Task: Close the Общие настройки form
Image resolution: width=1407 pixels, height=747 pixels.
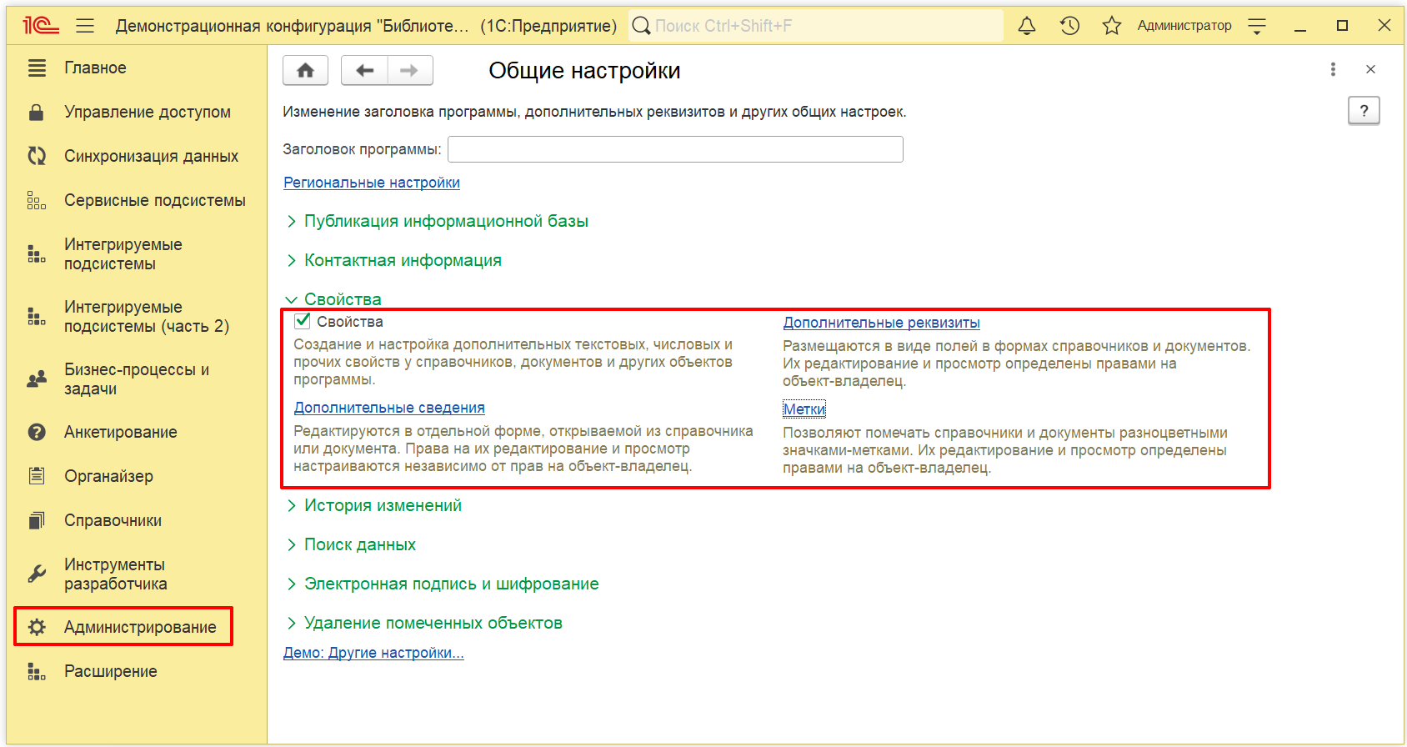Action: (x=1370, y=69)
